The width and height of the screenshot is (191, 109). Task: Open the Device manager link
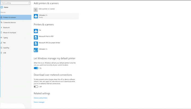[39, 102]
